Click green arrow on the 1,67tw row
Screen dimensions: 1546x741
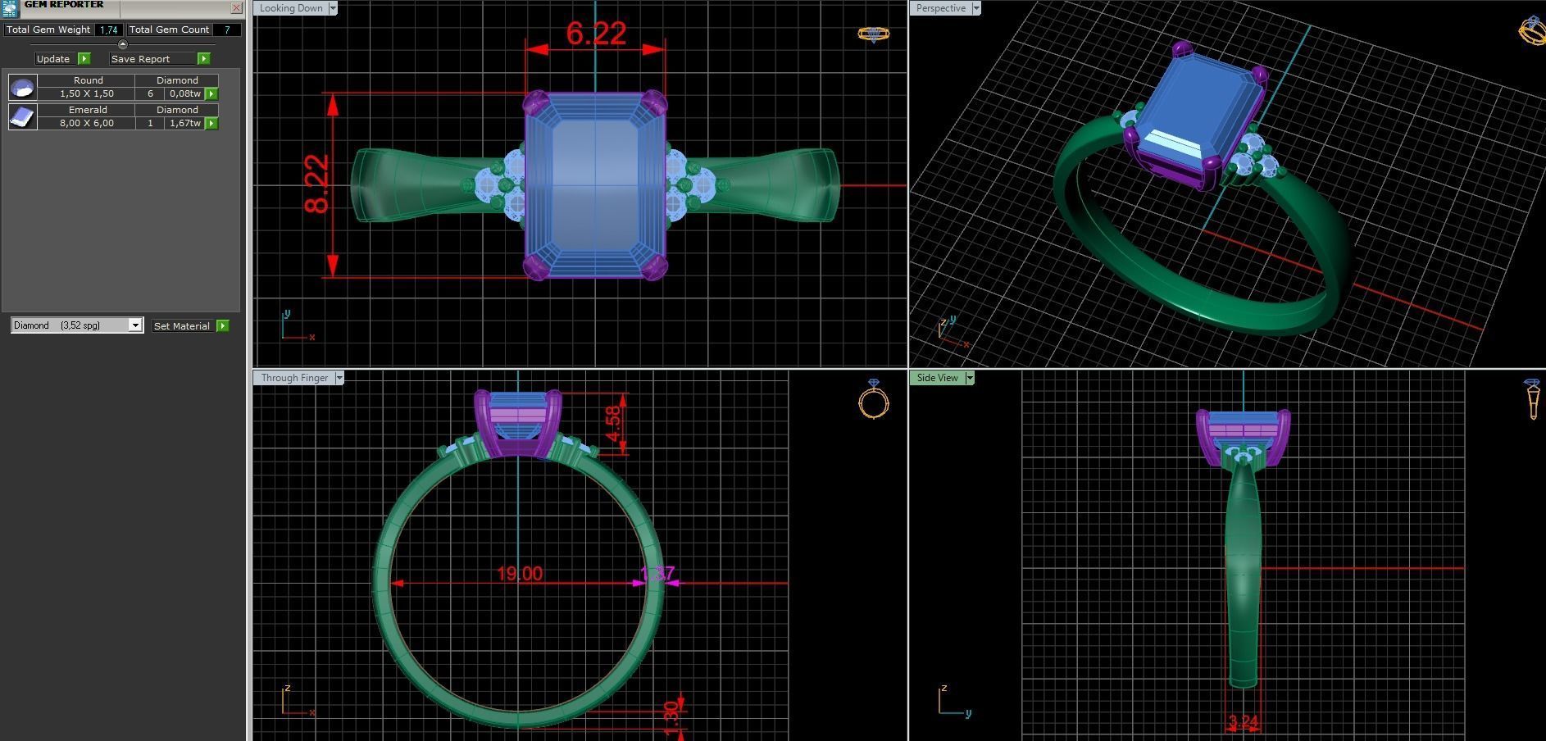point(211,124)
